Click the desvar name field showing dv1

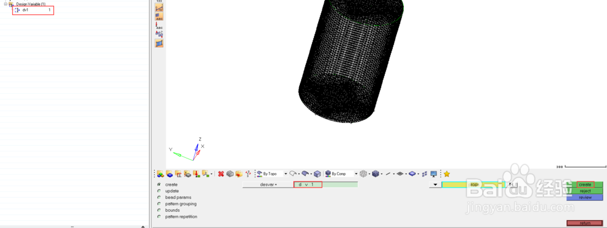point(325,185)
